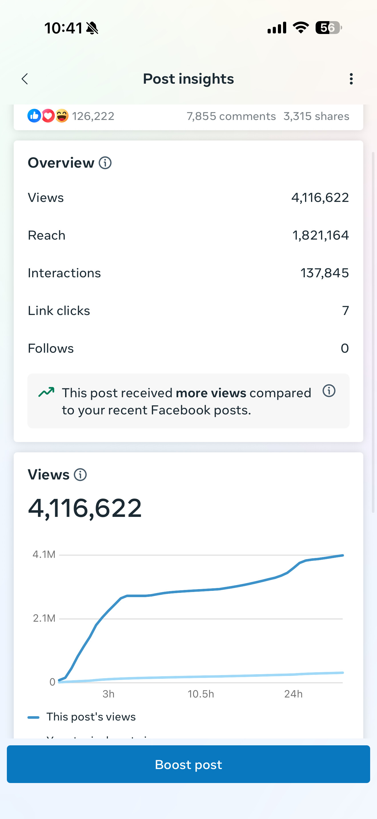Tap the haha reaction emoji icon
The height and width of the screenshot is (819, 377).
point(62,116)
